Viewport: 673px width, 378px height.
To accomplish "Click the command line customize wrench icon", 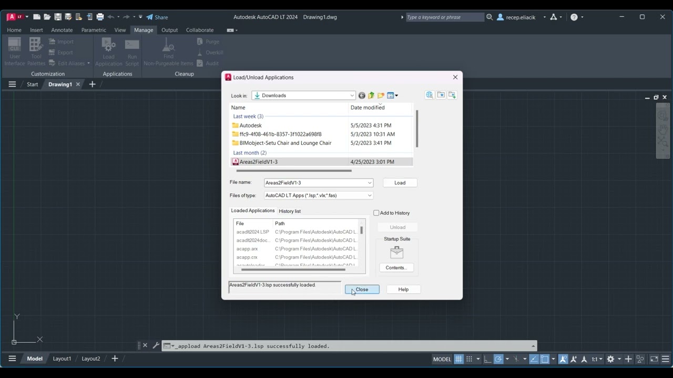I will coord(156,345).
